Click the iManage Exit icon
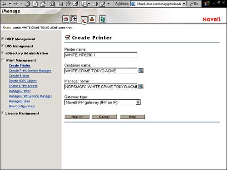The height and width of the screenshot is (170, 227). tap(74, 19)
